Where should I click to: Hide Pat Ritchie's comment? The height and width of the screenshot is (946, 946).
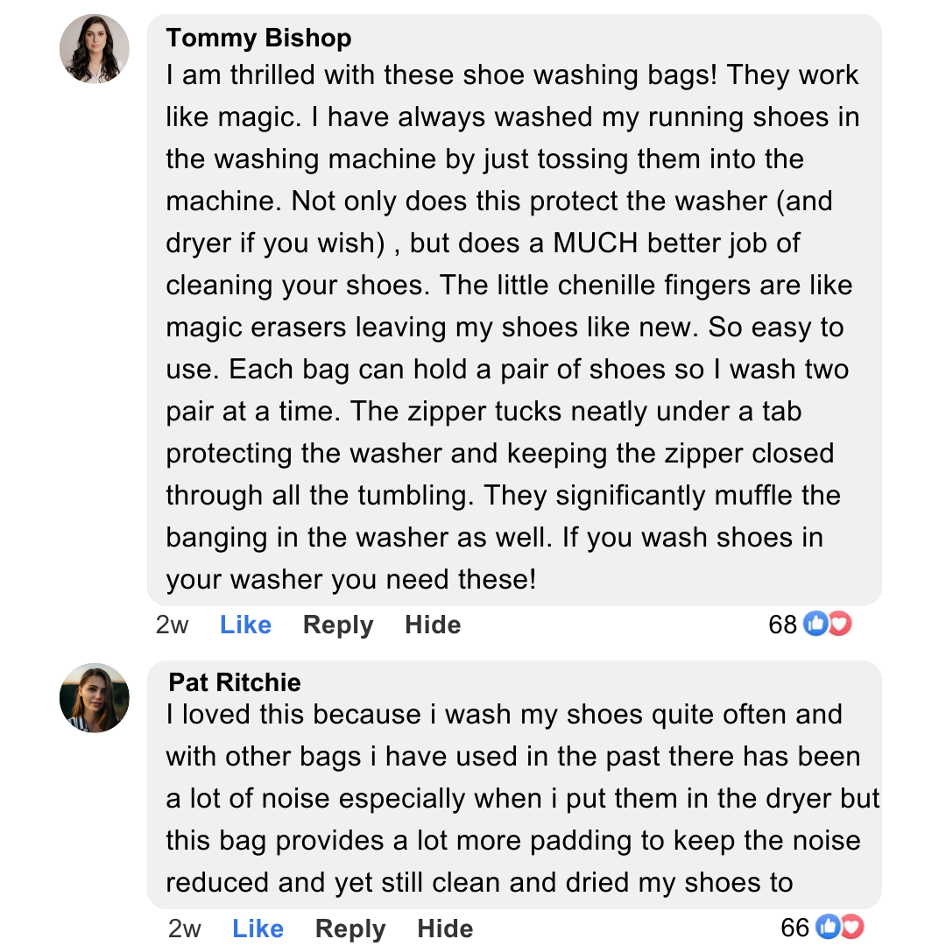pyautogui.click(x=445, y=928)
